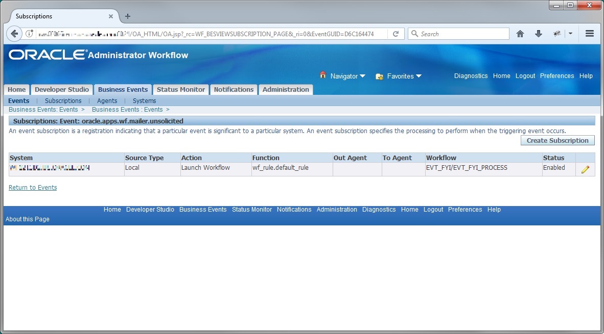The image size is (604, 334).
Task: Click the Favorites folder icon
Action: [379, 76]
